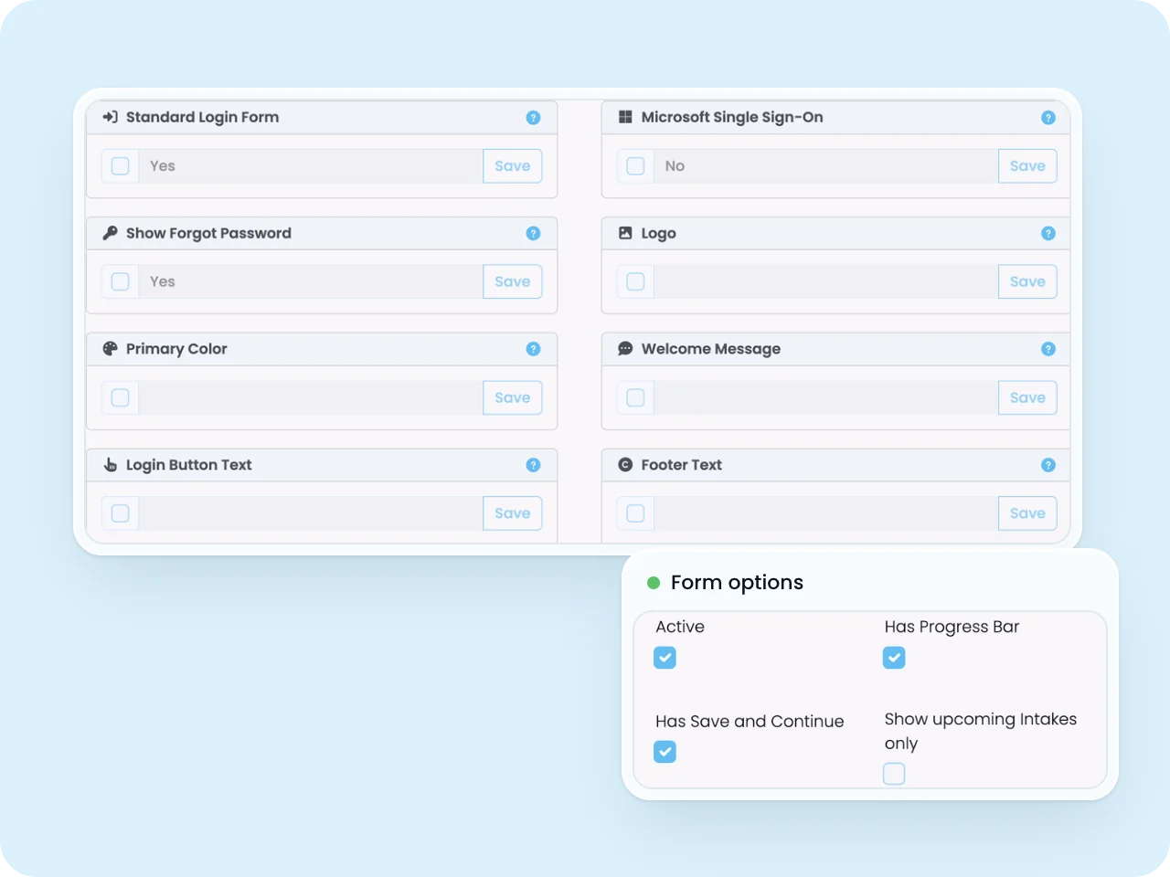The image size is (1170, 877).
Task: Tick the Standard Login Form checkbox
Action: click(x=120, y=166)
